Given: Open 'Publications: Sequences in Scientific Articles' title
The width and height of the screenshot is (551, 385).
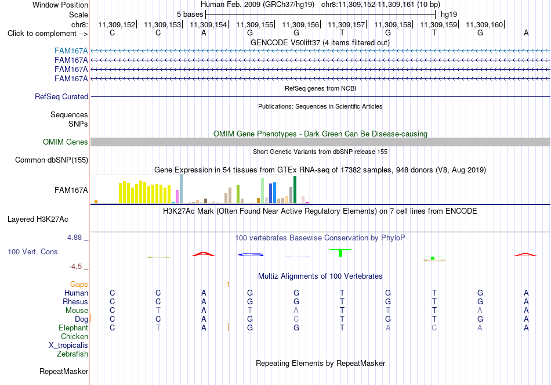Looking at the screenshot, I should click(320, 106).
